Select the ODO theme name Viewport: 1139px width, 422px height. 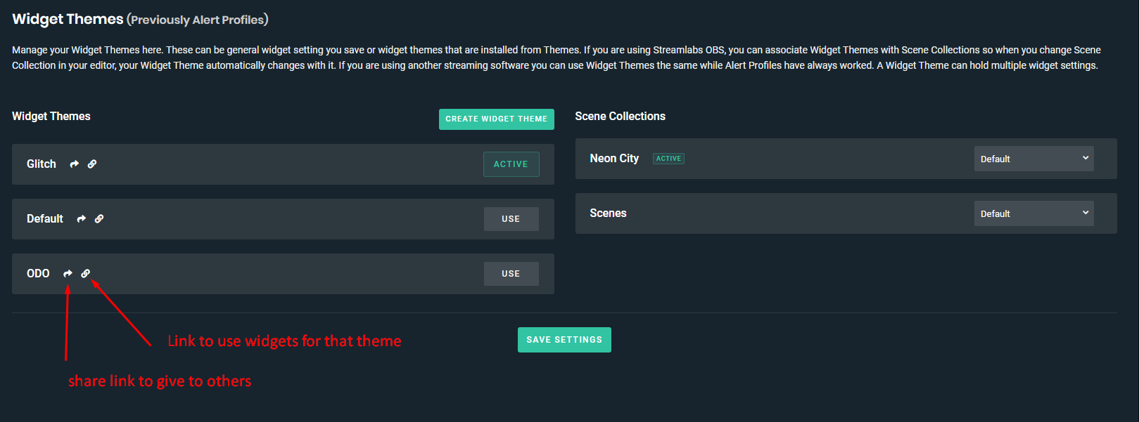[x=38, y=274]
